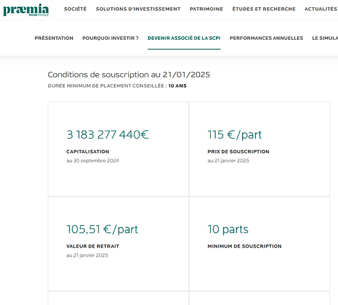Click the 3 183 277 440€ capitalisation figure

108,135
